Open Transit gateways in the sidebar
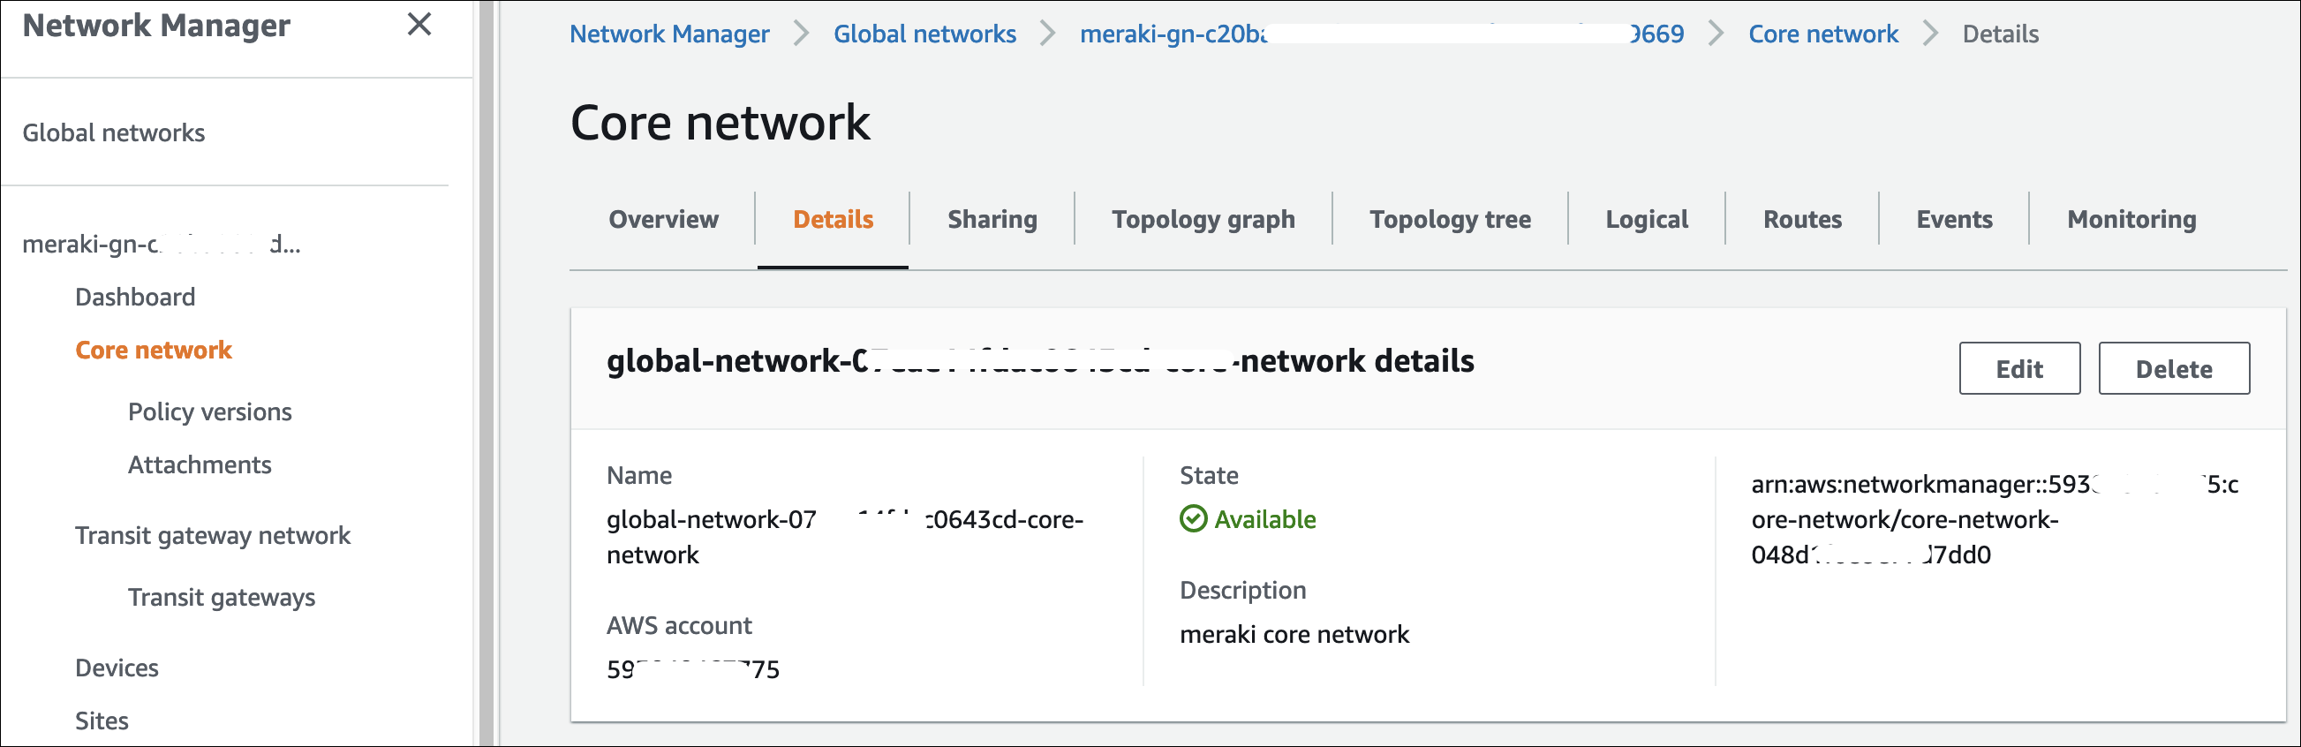 click(x=222, y=597)
